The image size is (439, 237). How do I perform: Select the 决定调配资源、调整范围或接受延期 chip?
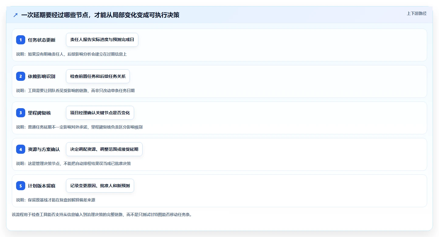[104, 149]
